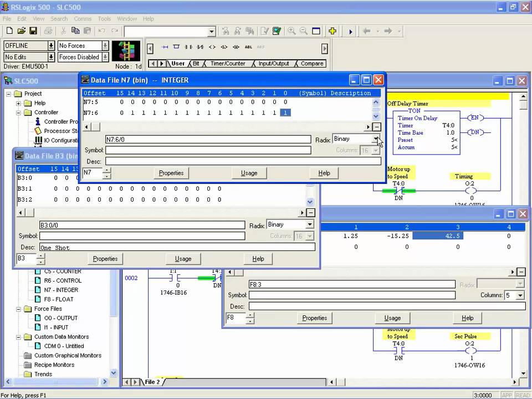The width and height of the screenshot is (532, 399).
Task: Select N7 - INTEGER data file
Action: pyautogui.click(x=61, y=290)
